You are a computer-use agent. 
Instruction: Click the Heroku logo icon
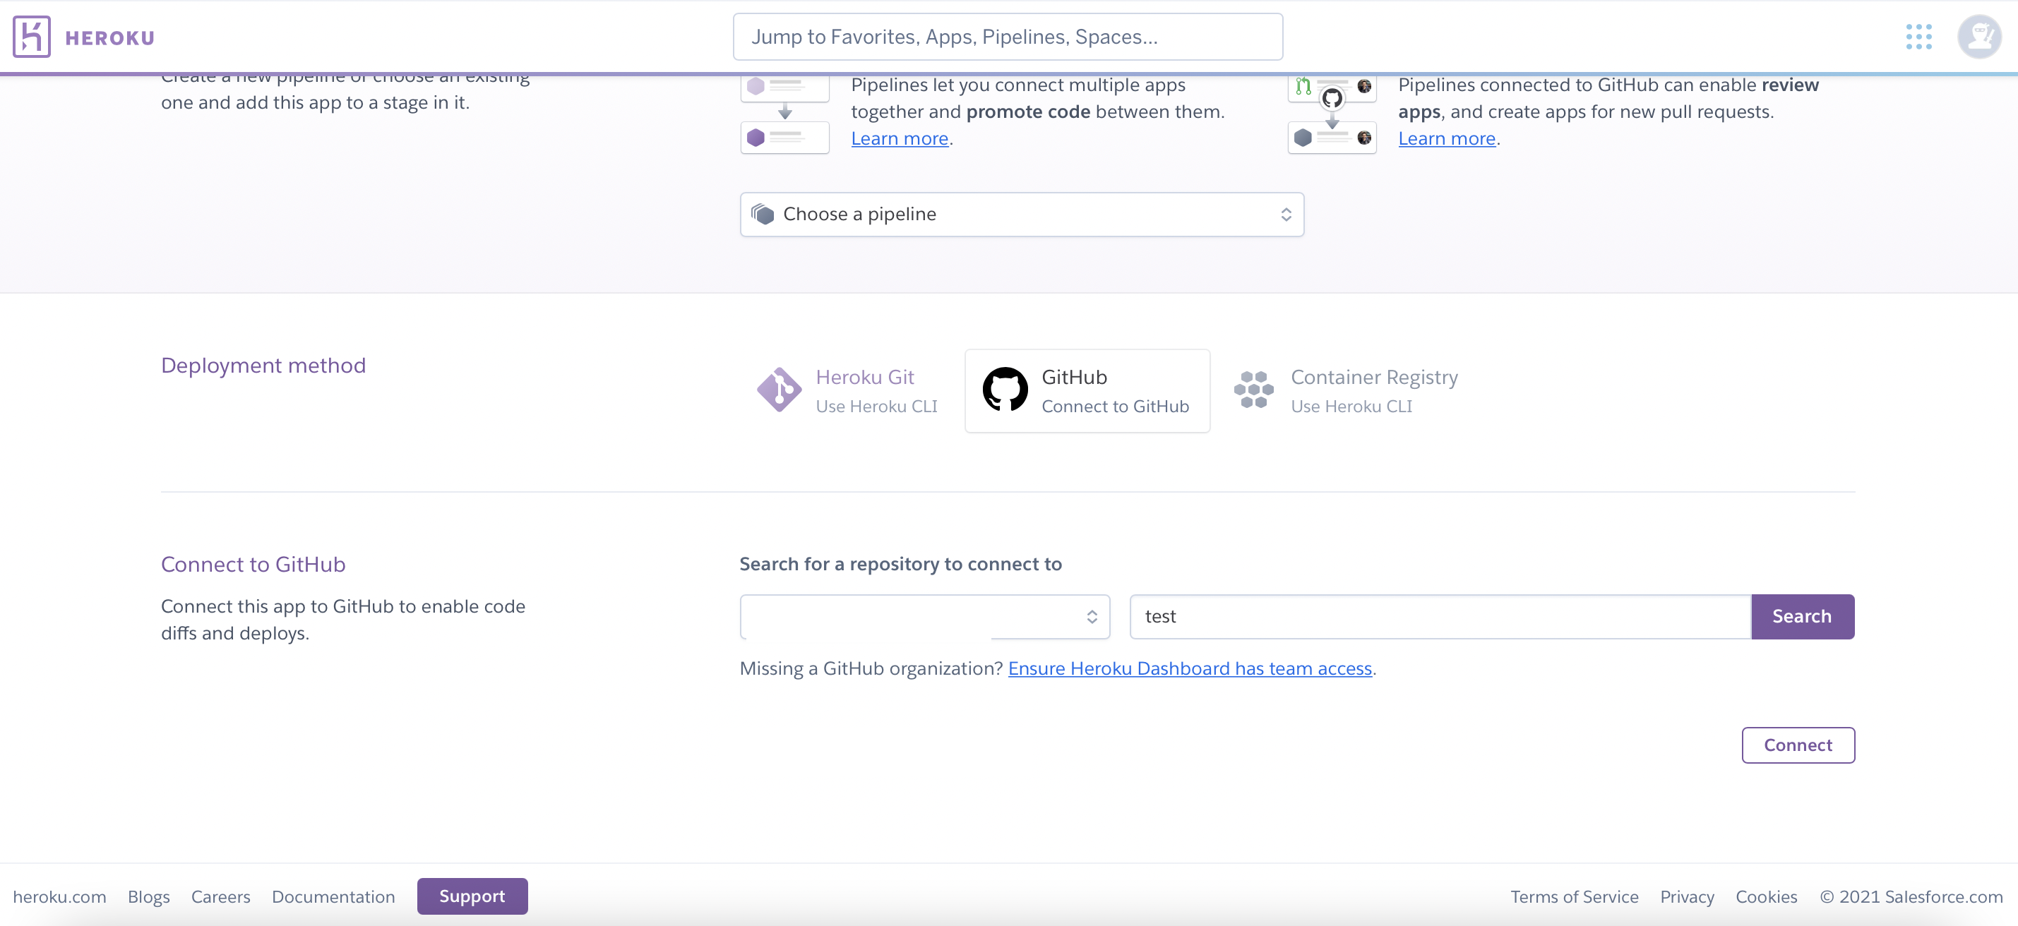31,37
